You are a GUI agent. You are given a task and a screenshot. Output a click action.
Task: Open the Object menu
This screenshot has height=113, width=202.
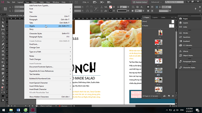click(x=34, y=2)
